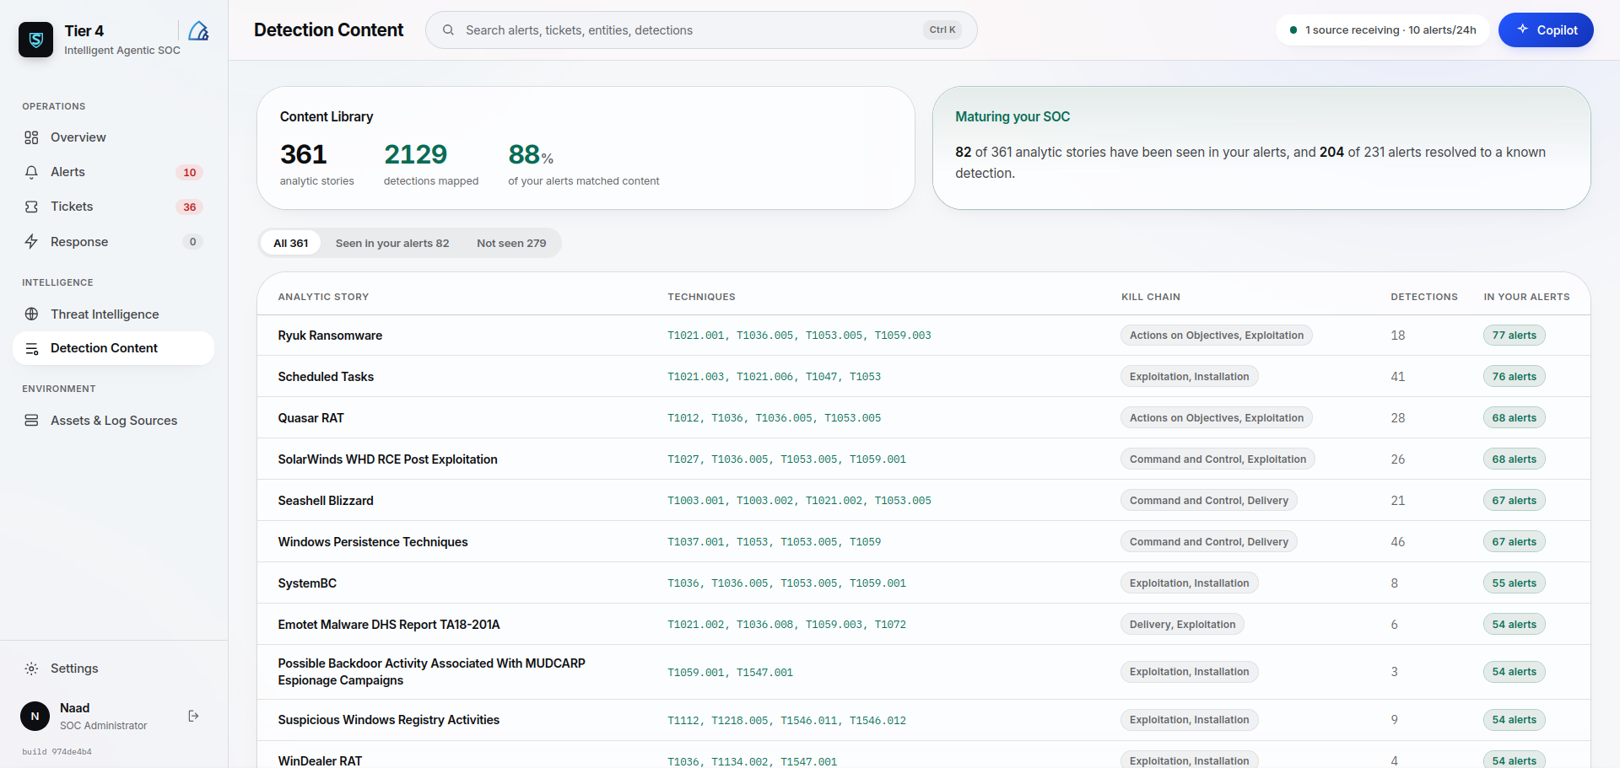Open the MUDCARP Espionage Campaigns story
The width and height of the screenshot is (1620, 768).
coord(431,672)
